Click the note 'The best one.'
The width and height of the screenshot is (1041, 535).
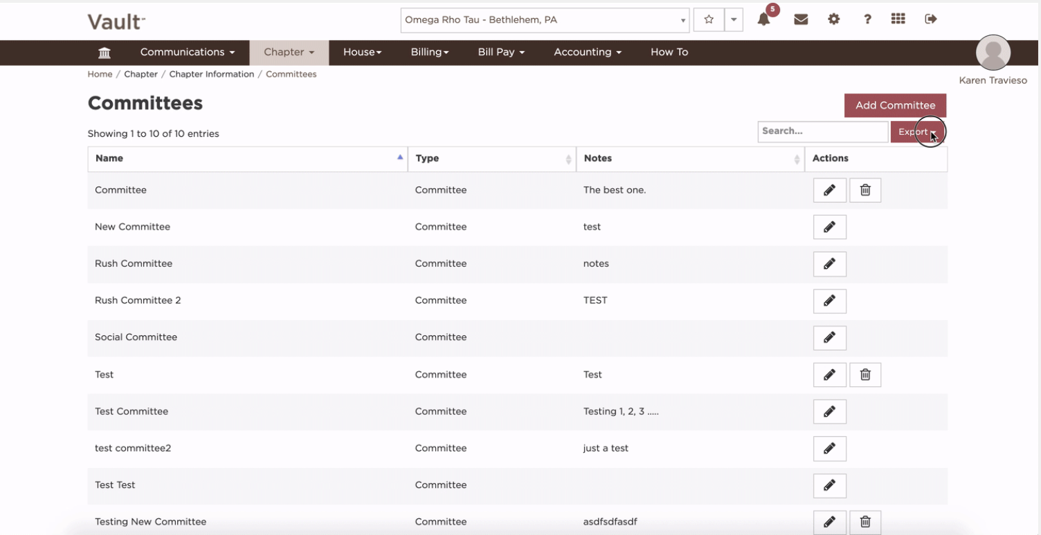[615, 190]
